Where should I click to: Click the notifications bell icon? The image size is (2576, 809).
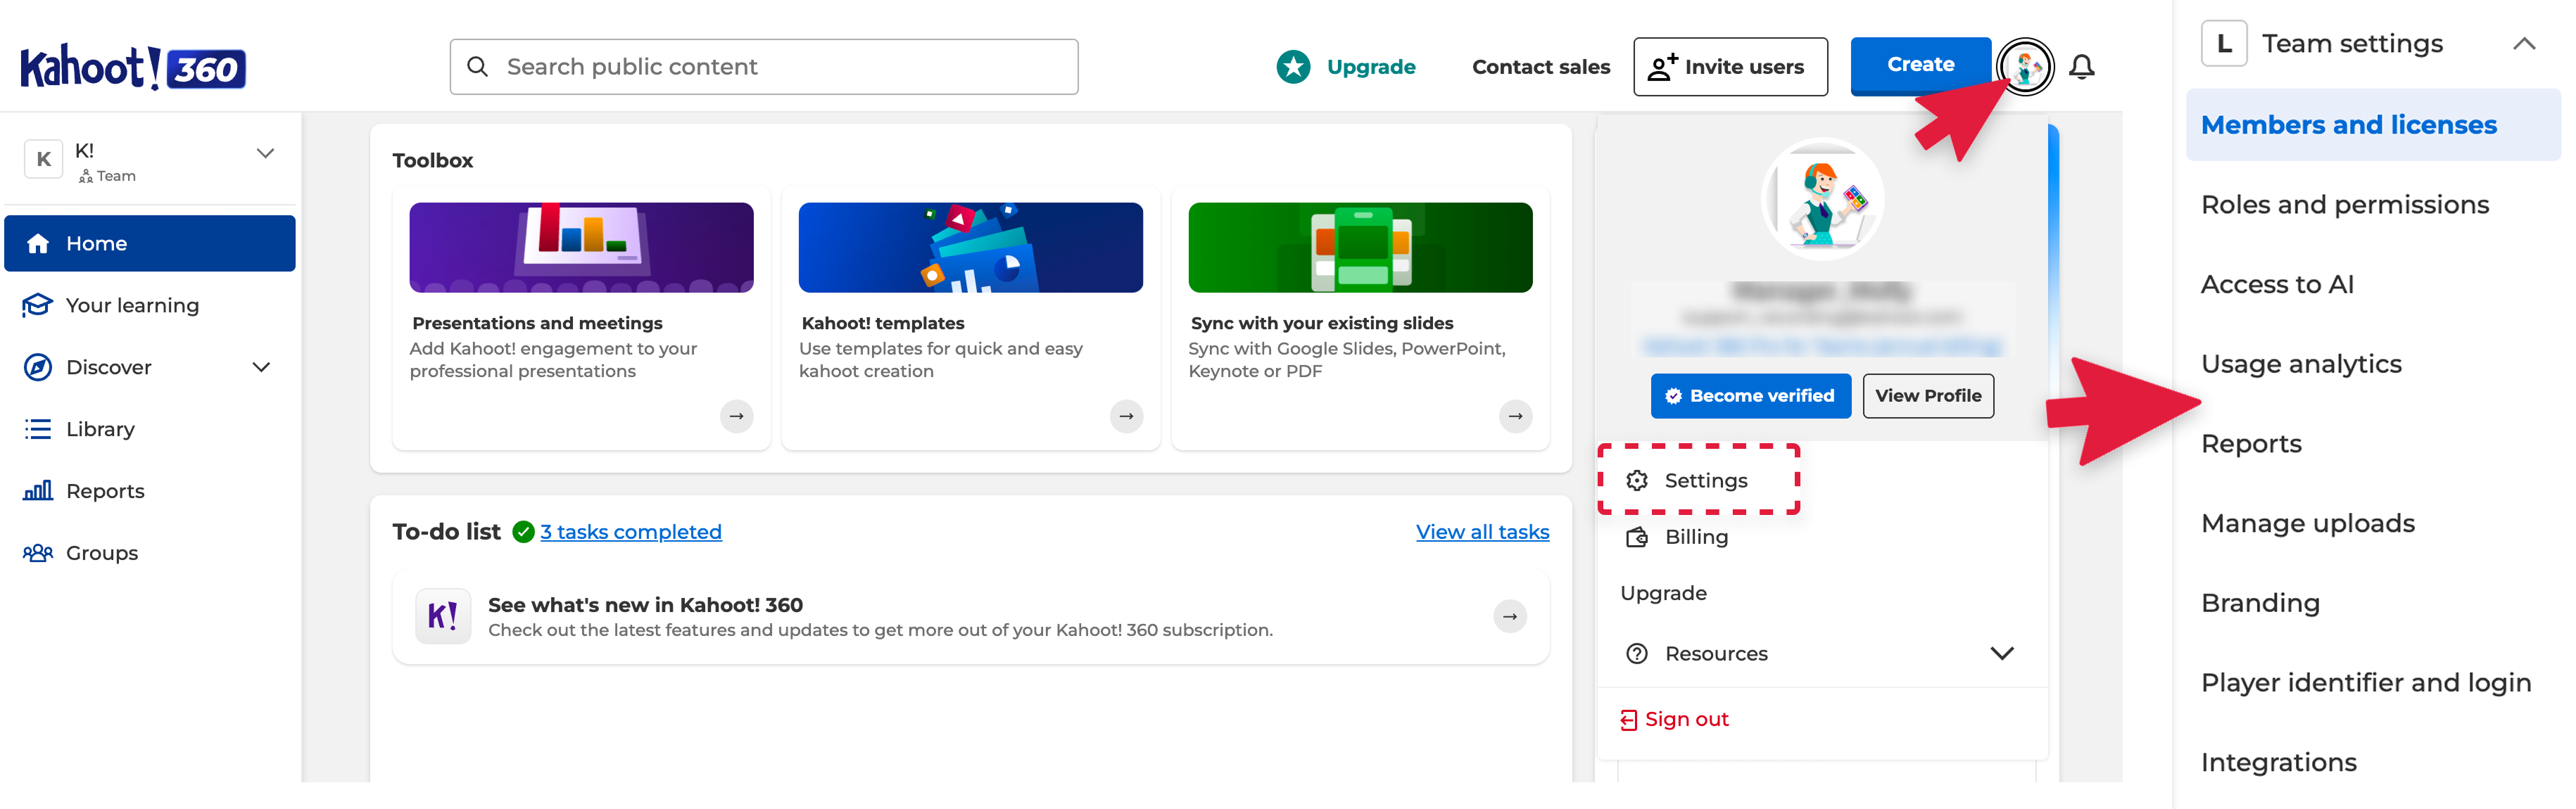tap(2081, 67)
